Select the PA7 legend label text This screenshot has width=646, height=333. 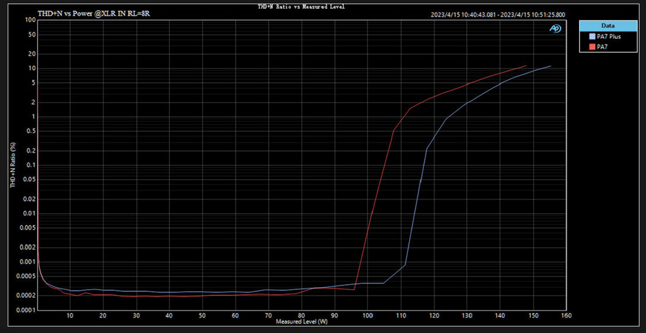tap(602, 46)
